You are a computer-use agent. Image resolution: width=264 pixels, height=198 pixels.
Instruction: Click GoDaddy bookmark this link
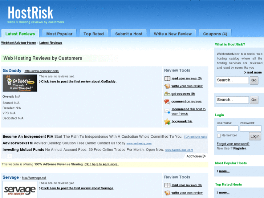pos(182,121)
